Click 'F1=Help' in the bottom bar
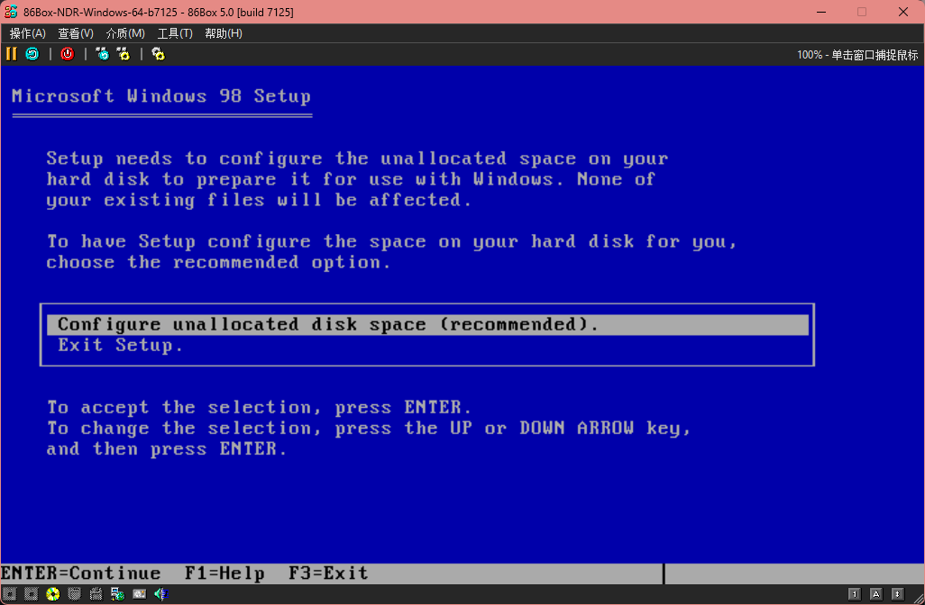Image resolution: width=925 pixels, height=605 pixels. [x=224, y=573]
